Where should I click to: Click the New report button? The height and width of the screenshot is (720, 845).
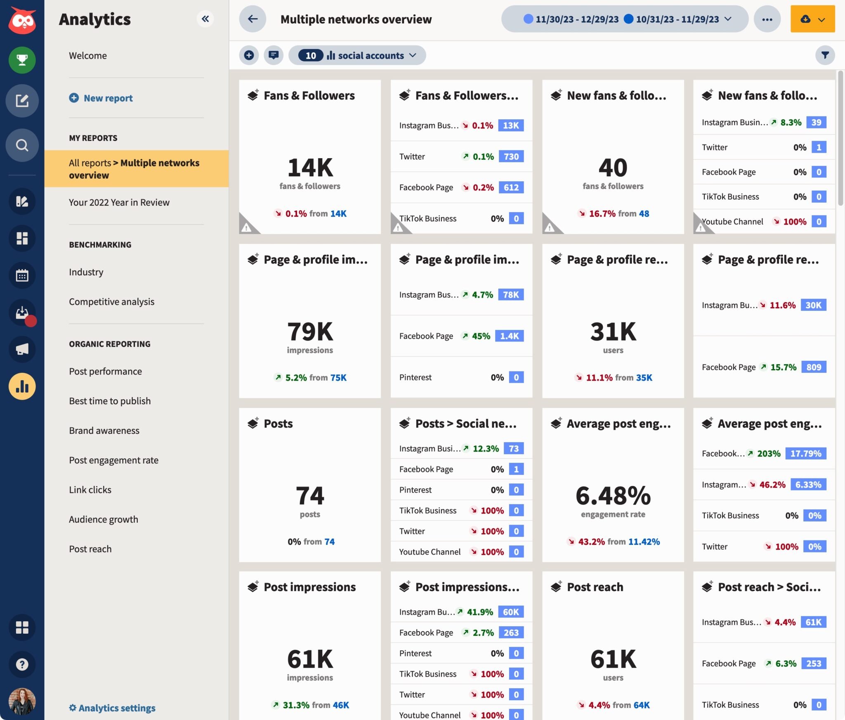click(101, 98)
